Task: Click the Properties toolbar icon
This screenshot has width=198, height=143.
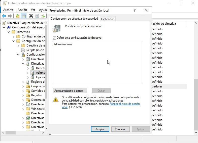Action: (x=37, y=16)
